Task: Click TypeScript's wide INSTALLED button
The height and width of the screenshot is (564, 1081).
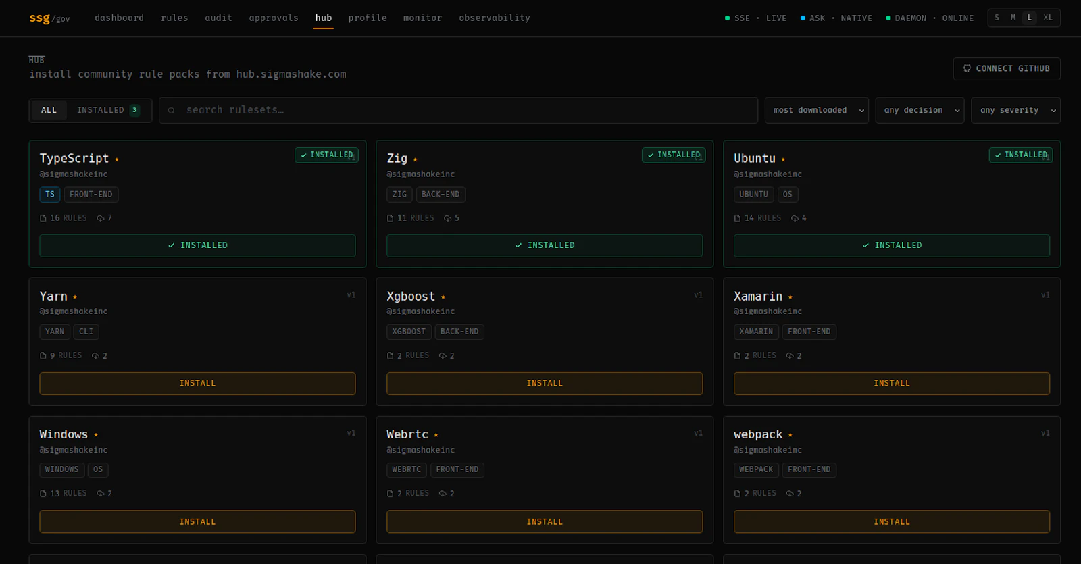Action: (197, 246)
